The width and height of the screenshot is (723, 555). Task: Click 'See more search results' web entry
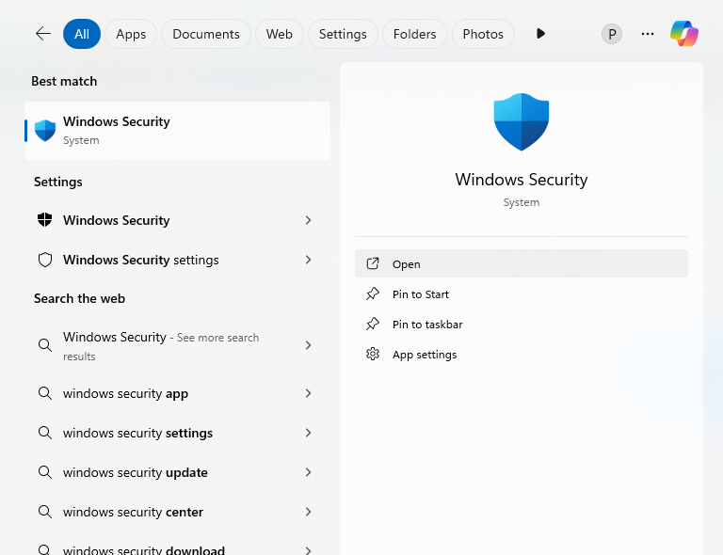(x=160, y=346)
